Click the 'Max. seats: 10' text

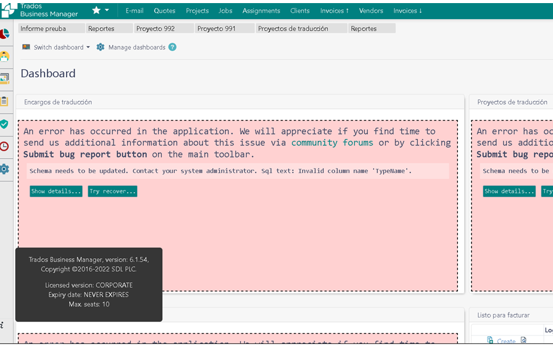tap(89, 304)
